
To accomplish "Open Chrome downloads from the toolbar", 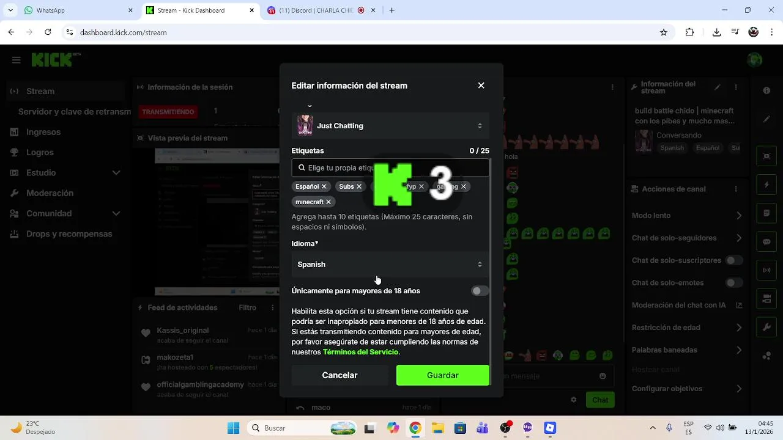I will [x=716, y=32].
